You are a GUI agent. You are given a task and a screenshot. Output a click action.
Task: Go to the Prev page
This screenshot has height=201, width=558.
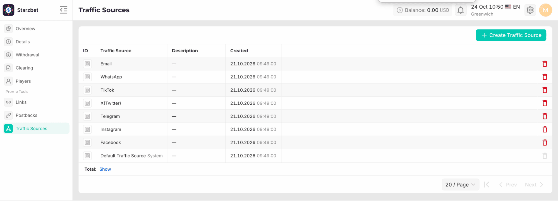pyautogui.click(x=508, y=185)
